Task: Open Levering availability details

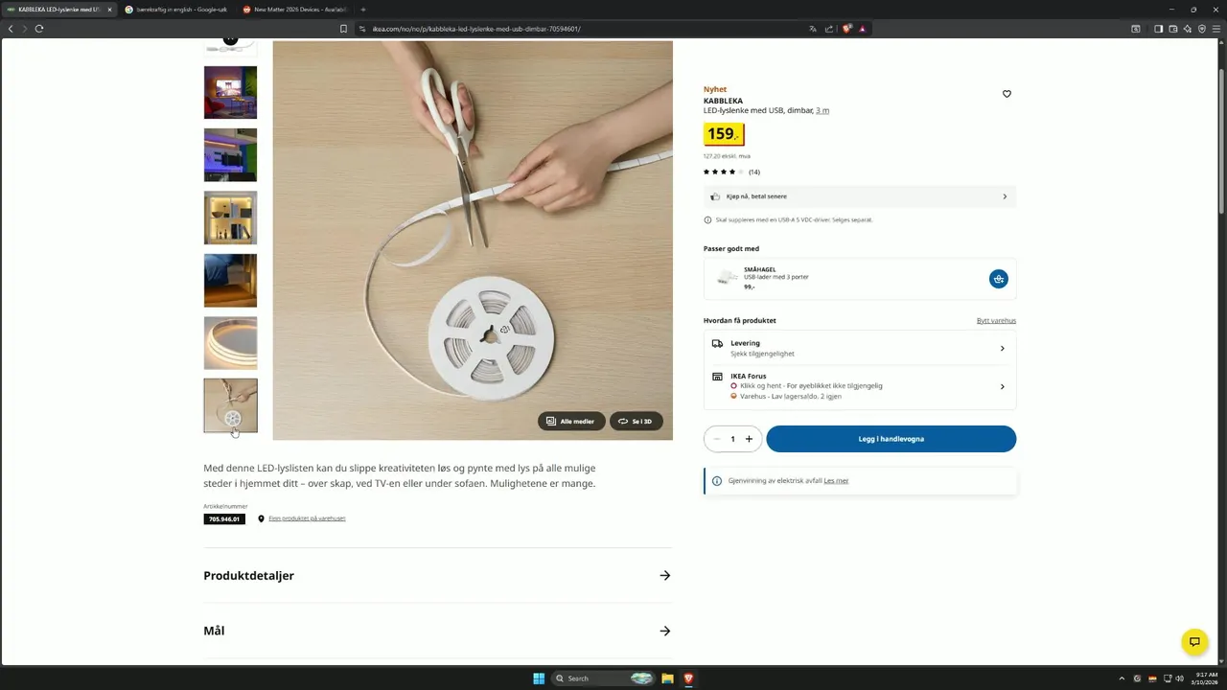Action: [860, 348]
